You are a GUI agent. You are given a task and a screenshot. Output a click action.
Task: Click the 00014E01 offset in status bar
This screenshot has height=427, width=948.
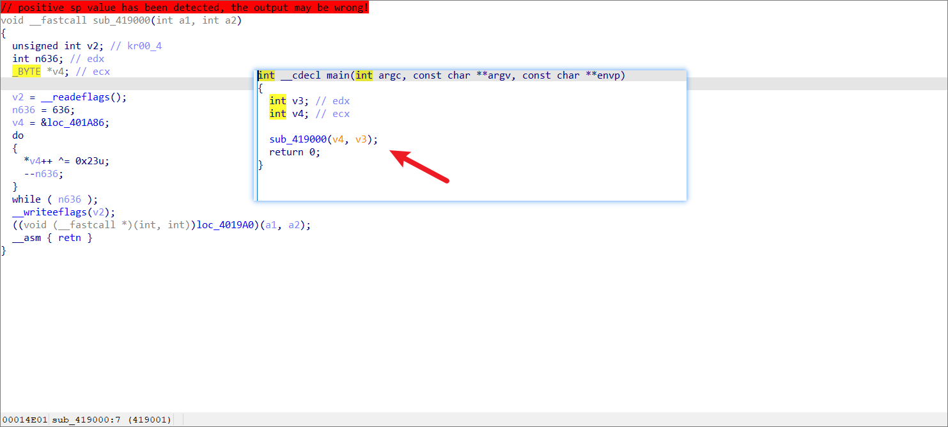24,419
